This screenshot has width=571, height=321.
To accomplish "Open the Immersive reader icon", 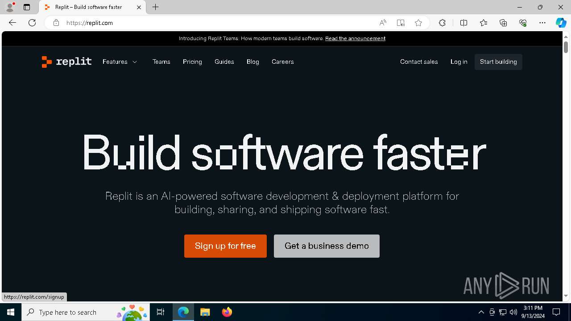I will (401, 23).
